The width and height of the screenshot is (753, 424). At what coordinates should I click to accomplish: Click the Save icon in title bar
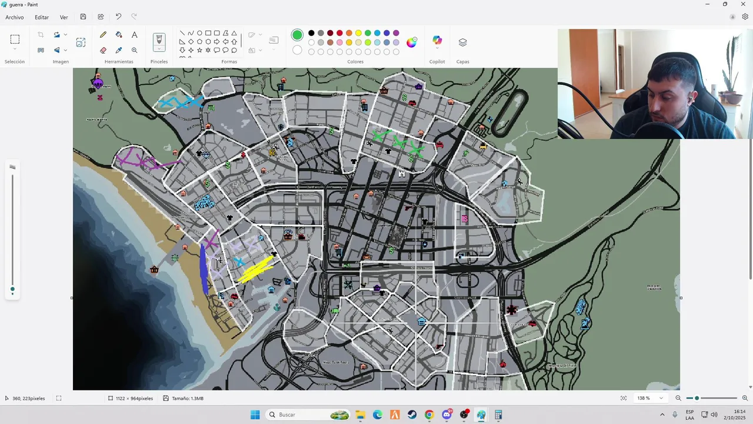(83, 17)
